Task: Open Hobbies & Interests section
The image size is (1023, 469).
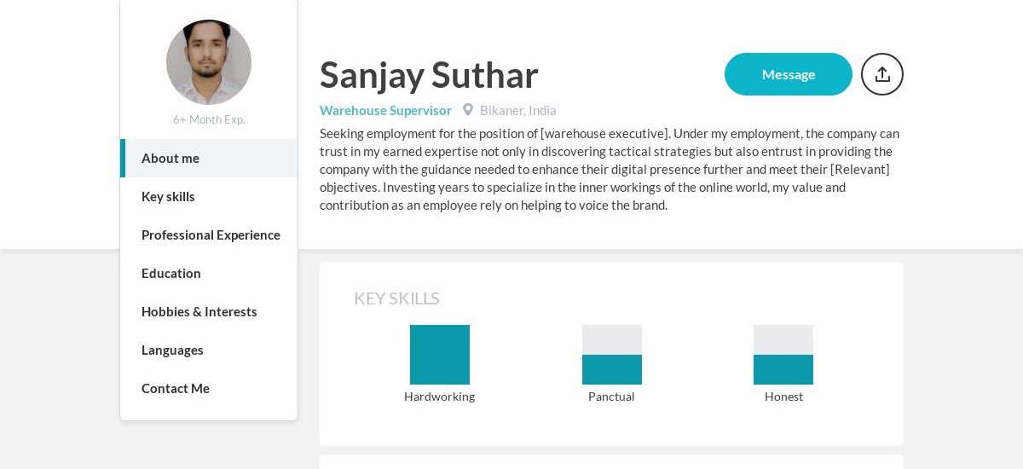Action: (x=199, y=311)
